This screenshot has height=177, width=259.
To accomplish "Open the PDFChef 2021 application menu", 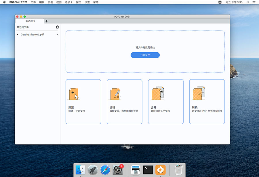I will pyautogui.click(x=18, y=2).
